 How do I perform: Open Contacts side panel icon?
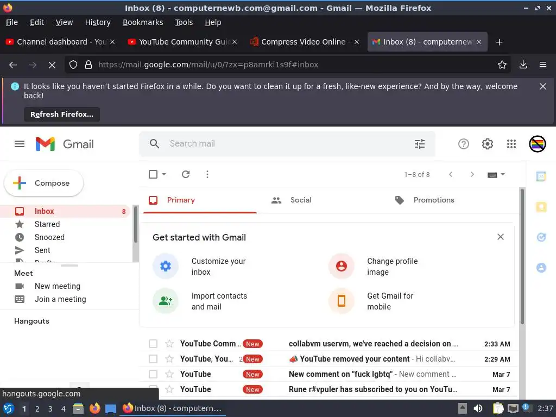tap(541, 267)
